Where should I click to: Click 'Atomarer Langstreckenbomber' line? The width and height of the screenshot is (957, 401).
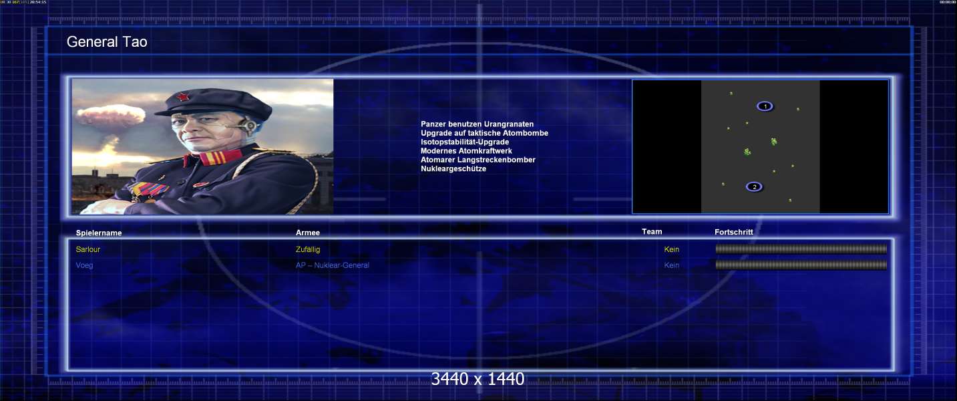click(478, 160)
